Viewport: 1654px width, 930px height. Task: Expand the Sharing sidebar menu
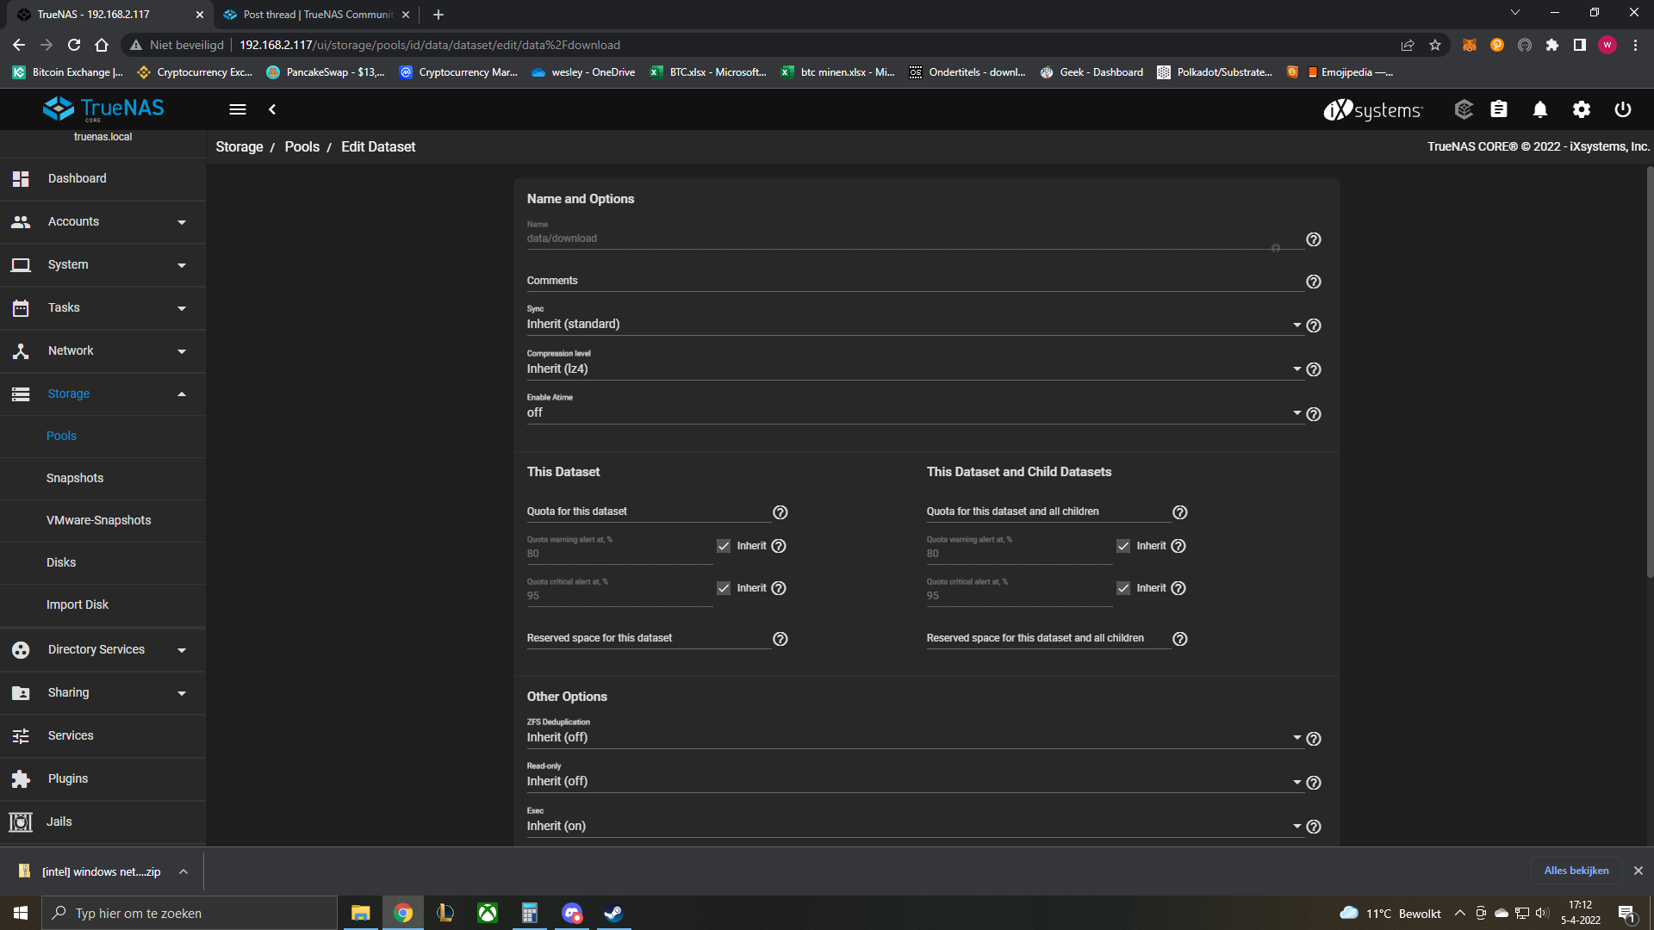coord(102,693)
